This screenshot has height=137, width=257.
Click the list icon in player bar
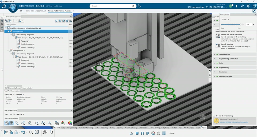pos(164,133)
